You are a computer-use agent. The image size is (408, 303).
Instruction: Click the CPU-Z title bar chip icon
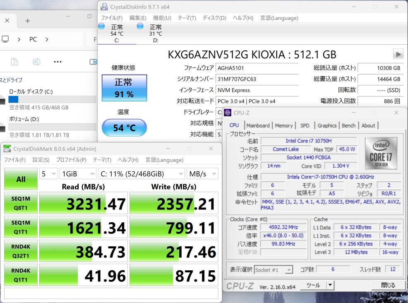point(228,113)
